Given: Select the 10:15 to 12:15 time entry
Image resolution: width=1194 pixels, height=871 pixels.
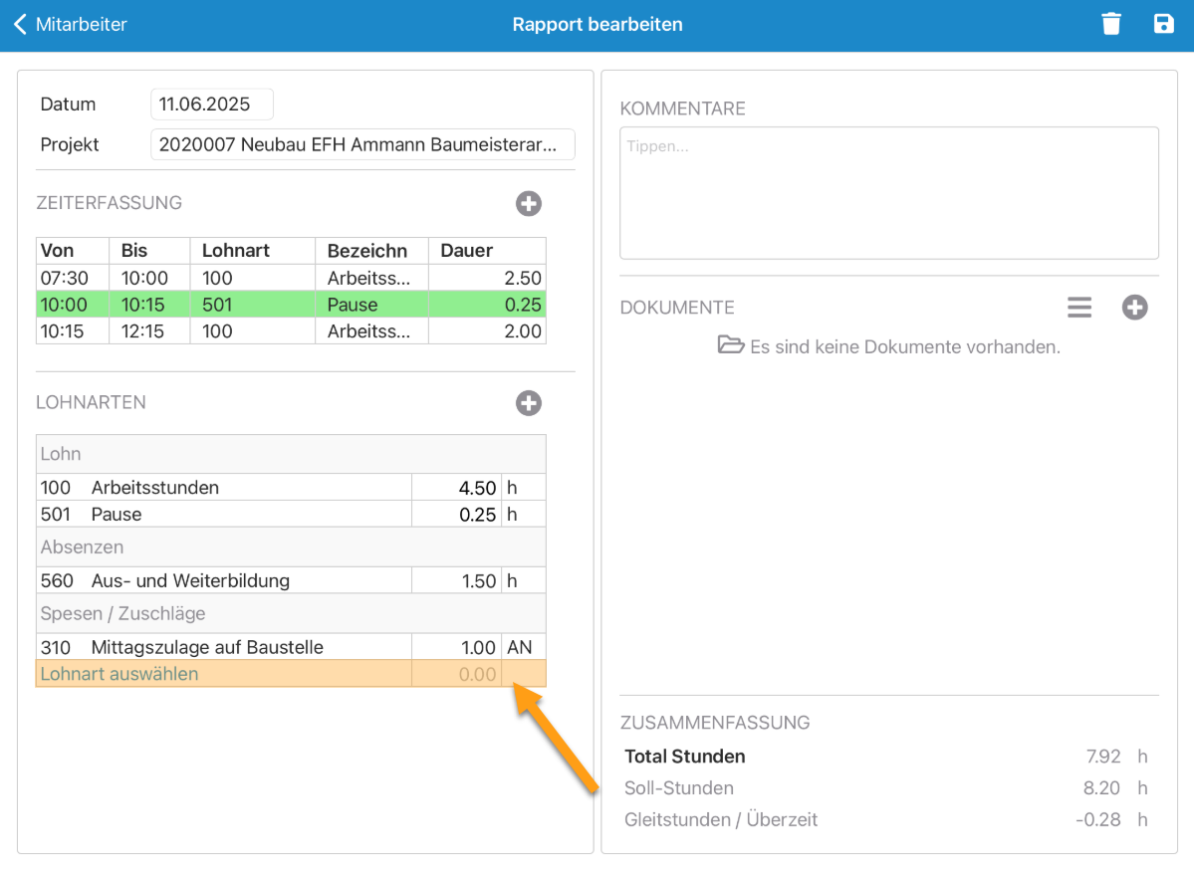Looking at the screenshot, I should pos(291,331).
